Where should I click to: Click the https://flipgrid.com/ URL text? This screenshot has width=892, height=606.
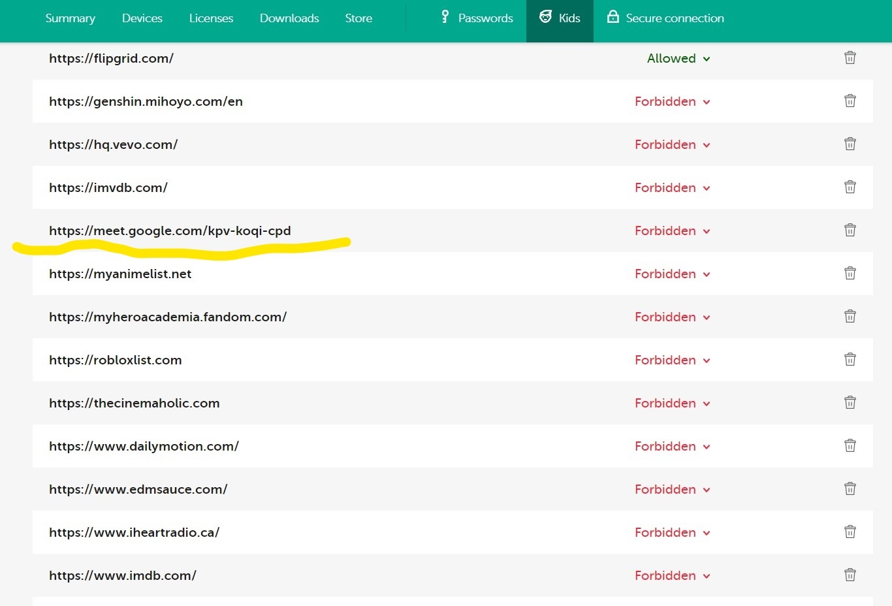[x=111, y=58]
